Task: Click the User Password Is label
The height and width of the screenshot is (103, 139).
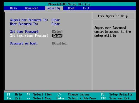Action: point(24,24)
